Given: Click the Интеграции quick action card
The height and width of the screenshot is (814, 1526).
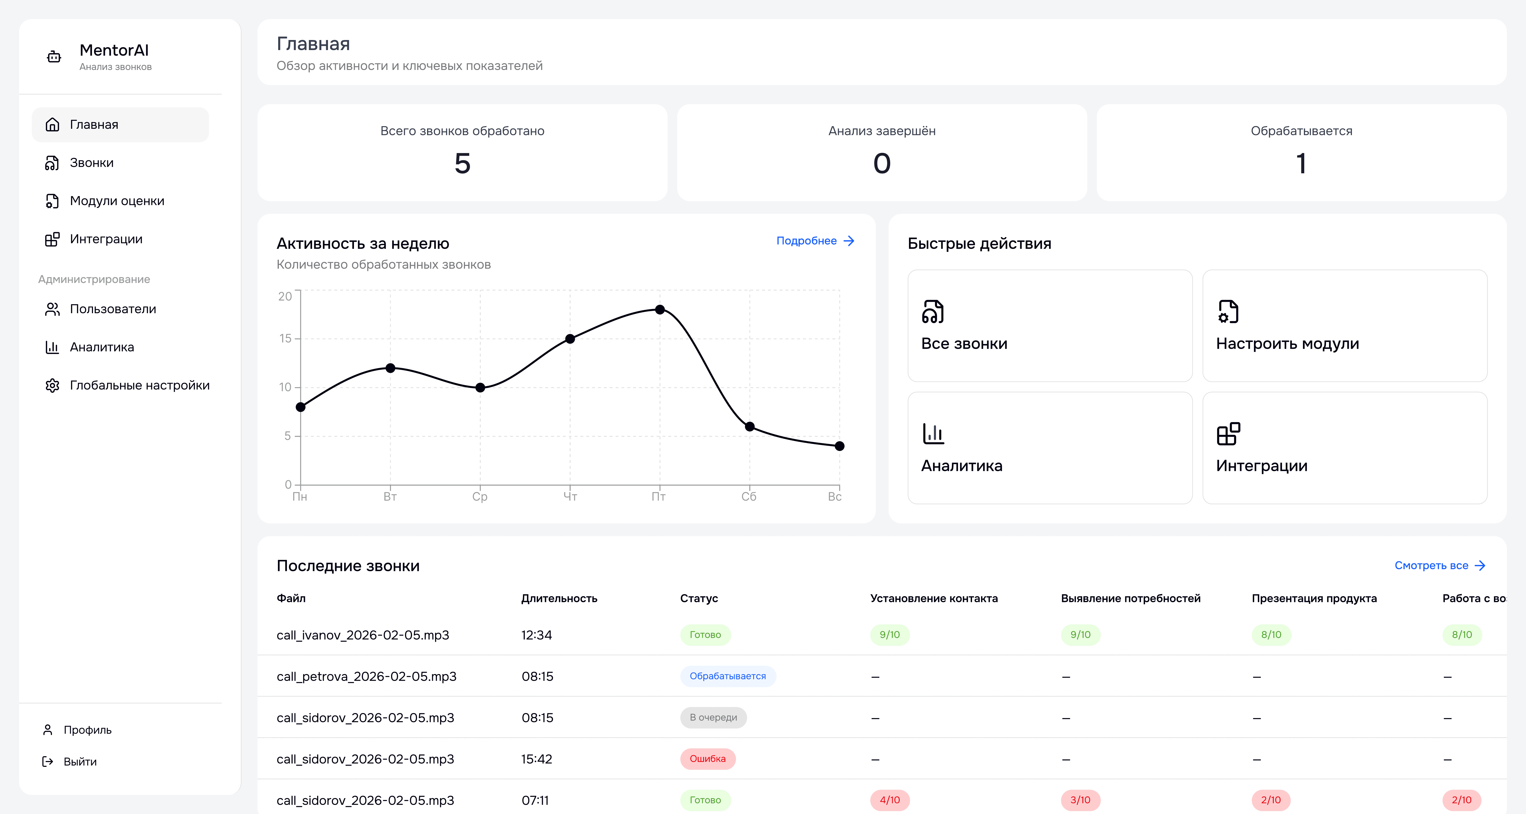Looking at the screenshot, I should [x=1344, y=448].
